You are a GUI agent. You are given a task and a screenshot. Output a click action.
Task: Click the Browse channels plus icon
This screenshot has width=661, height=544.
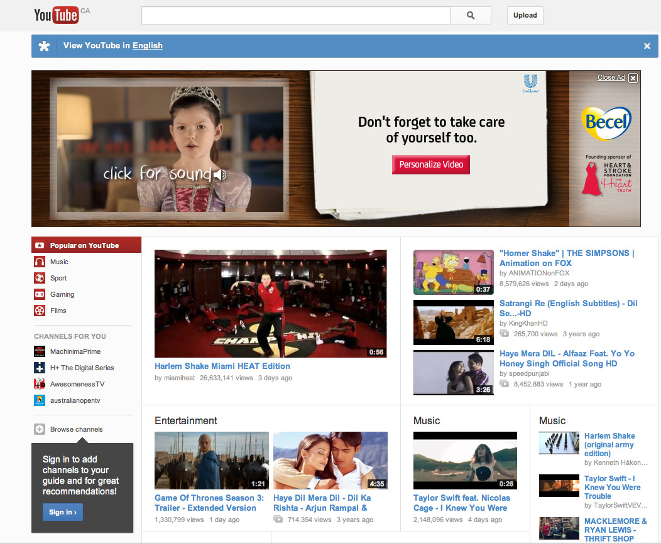(40, 429)
